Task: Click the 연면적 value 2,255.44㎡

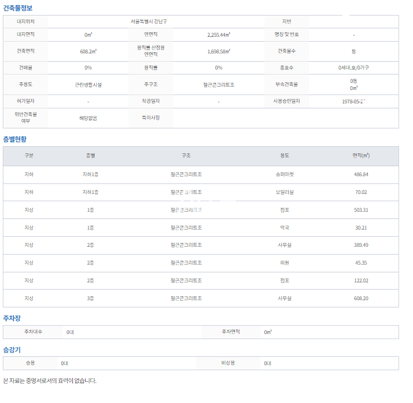Action: coord(219,34)
